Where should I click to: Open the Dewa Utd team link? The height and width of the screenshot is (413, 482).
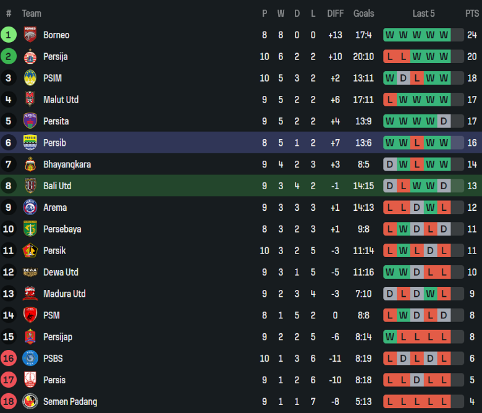(61, 272)
